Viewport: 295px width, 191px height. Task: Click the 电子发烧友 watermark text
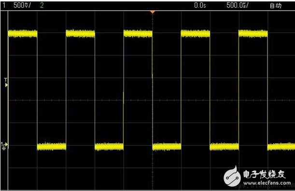(264, 174)
